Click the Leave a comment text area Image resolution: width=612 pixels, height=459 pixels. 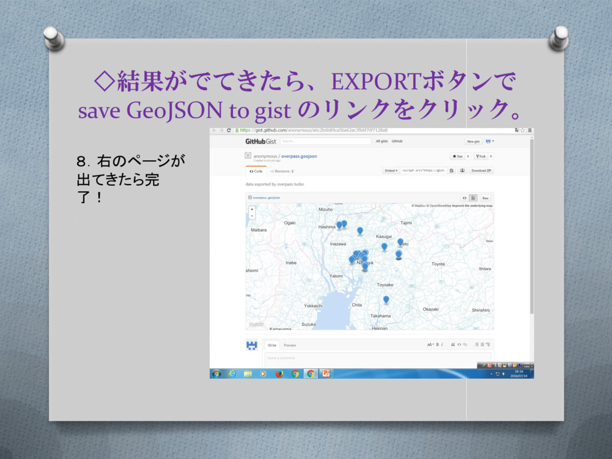[x=378, y=360]
